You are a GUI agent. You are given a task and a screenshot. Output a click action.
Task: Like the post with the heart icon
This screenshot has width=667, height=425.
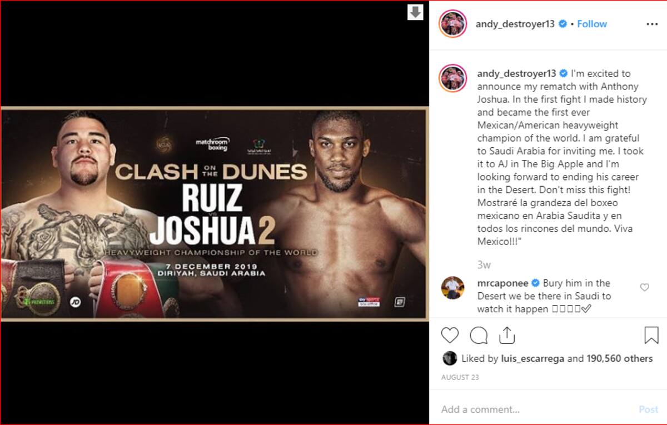tap(450, 335)
